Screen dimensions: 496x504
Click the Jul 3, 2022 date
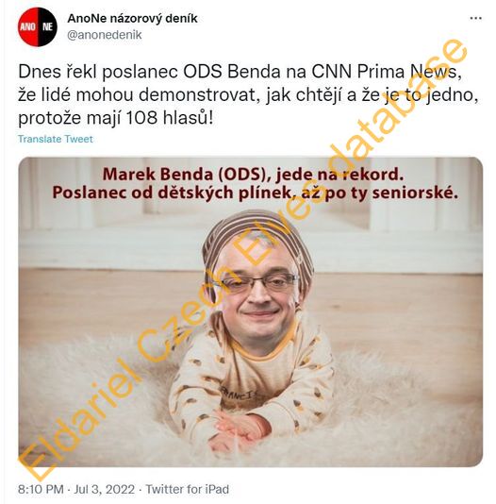[x=105, y=489]
